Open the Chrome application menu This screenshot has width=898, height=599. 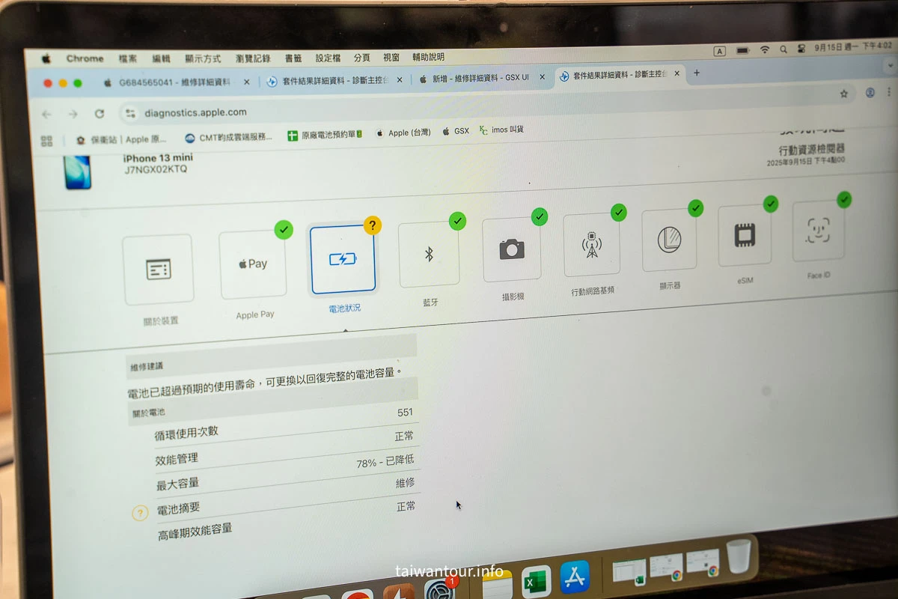[85, 58]
